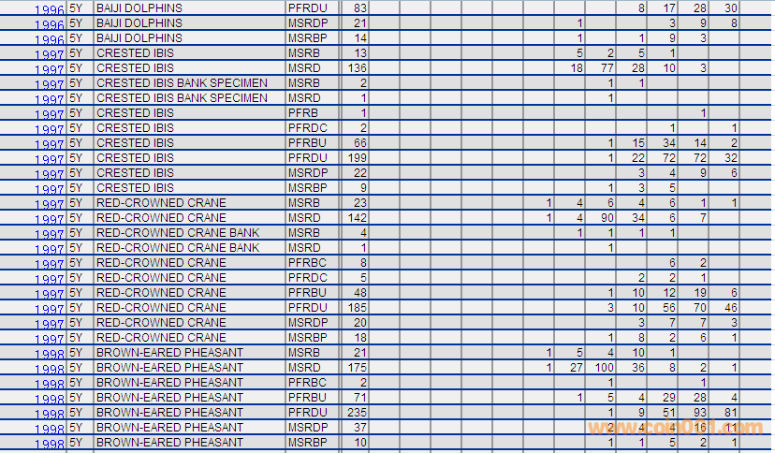
Task: Open the 1998 link for Brown-Eared Pheasant MSRD row
Action: pos(50,369)
